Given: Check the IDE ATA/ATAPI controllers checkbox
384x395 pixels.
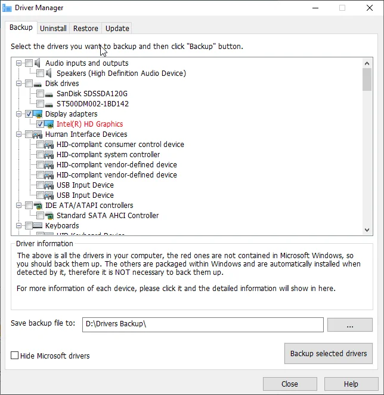Looking at the screenshot, I should coord(29,206).
